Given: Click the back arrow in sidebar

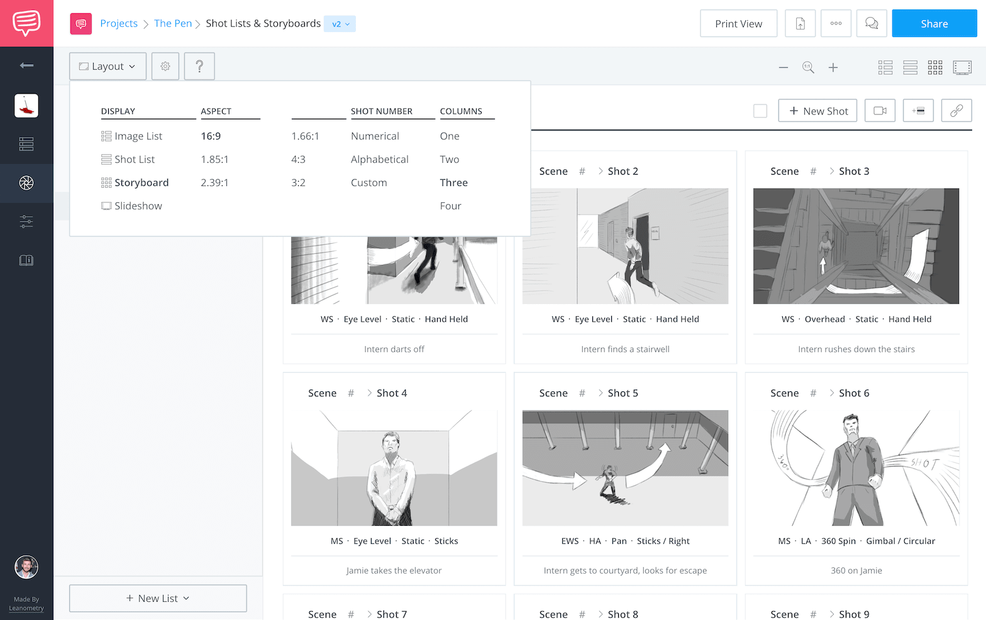Looking at the screenshot, I should [26, 65].
